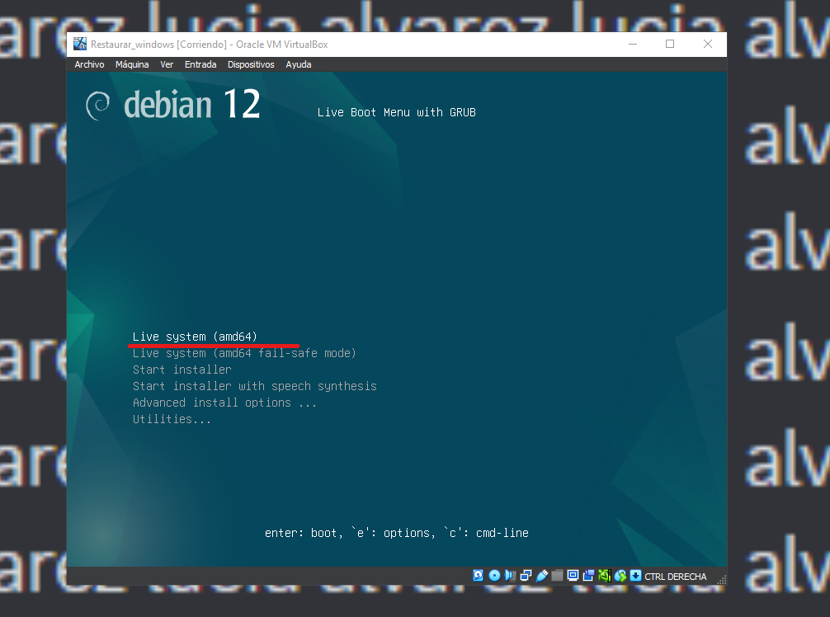Mute the VM audio via the speaker icon
The width and height of the screenshot is (830, 617).
point(509,575)
